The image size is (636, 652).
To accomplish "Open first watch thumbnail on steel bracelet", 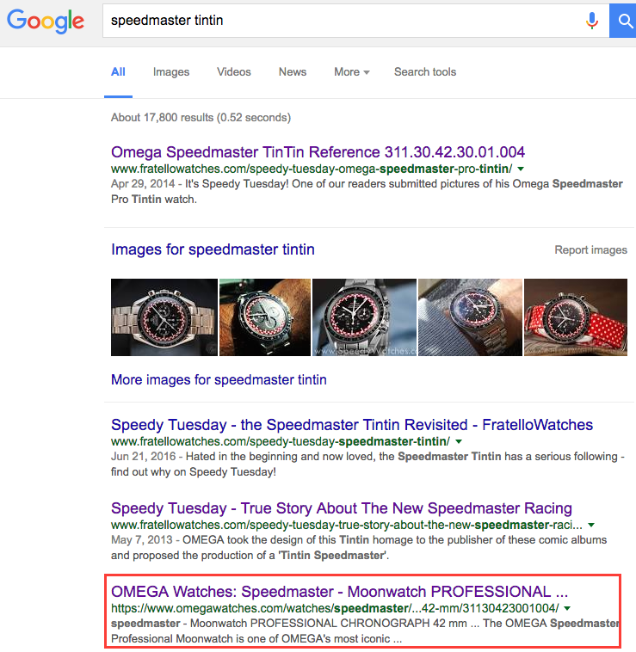I will point(164,317).
